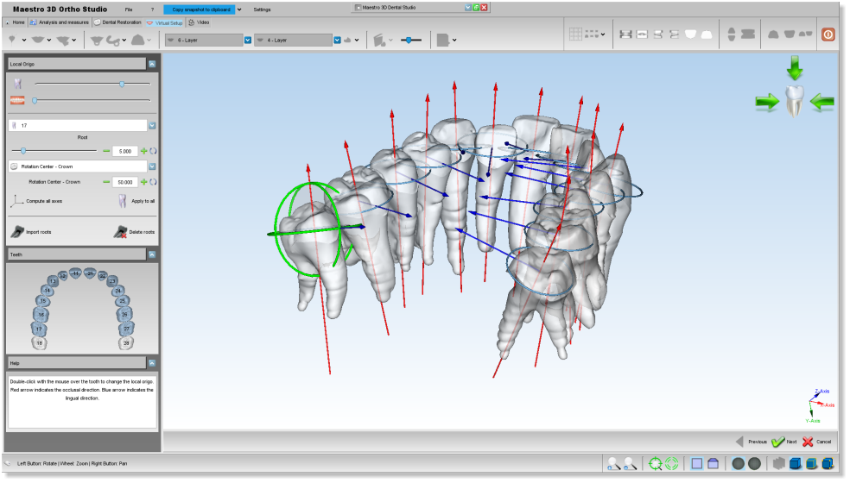The image size is (850, 483).
Task: Click Apply to all
Action: (136, 201)
